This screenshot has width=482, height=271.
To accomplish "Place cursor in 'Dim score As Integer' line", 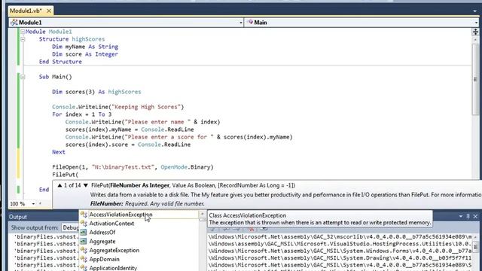I will point(85,54).
